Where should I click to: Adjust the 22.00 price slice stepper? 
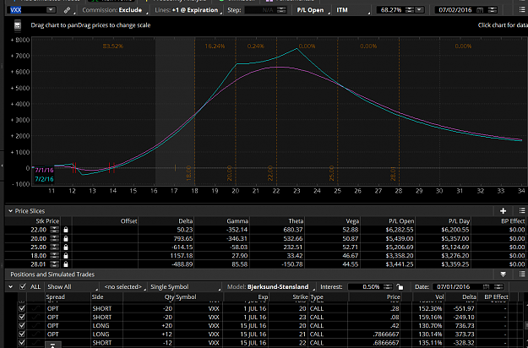pyautogui.click(x=54, y=230)
